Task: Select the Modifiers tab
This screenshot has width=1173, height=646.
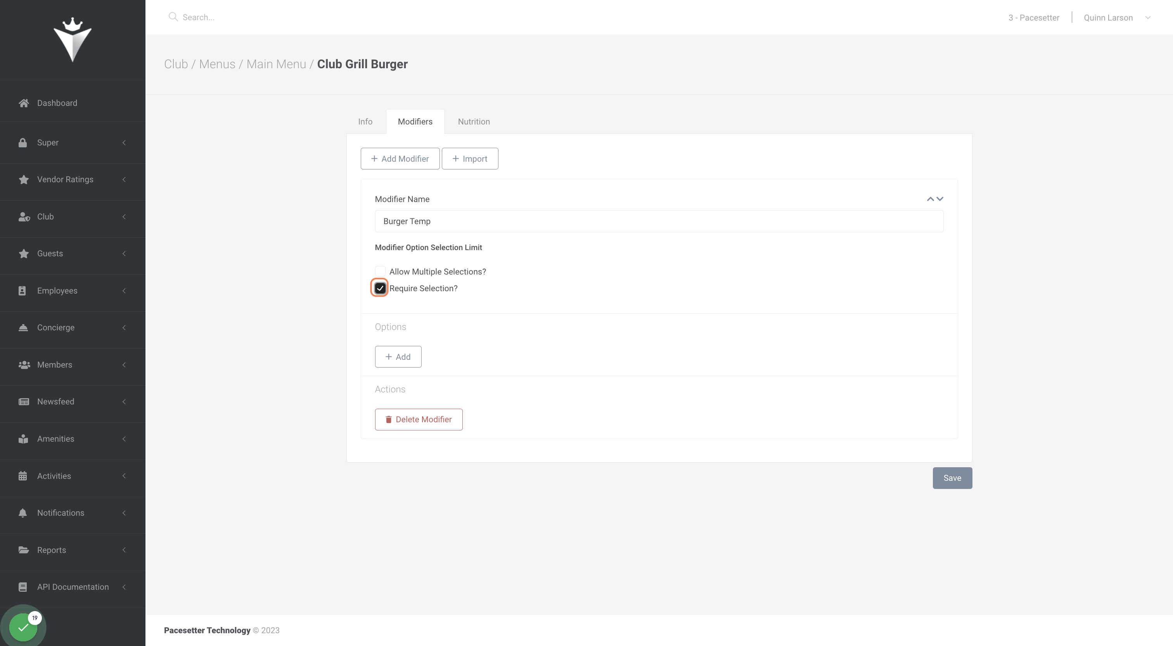Action: [415, 121]
